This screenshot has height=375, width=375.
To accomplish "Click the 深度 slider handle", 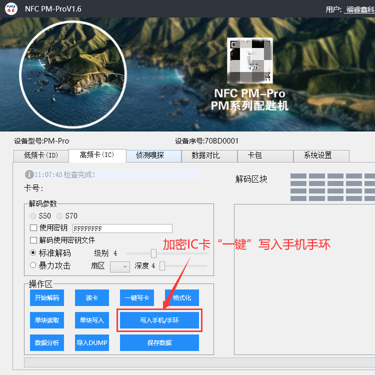I will (x=162, y=266).
